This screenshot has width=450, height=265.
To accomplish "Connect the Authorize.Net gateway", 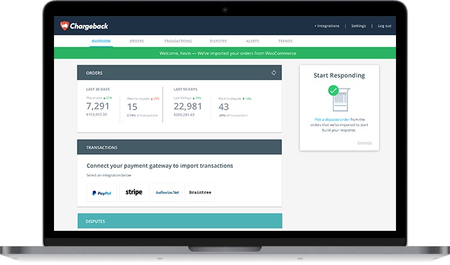I will click(x=167, y=192).
